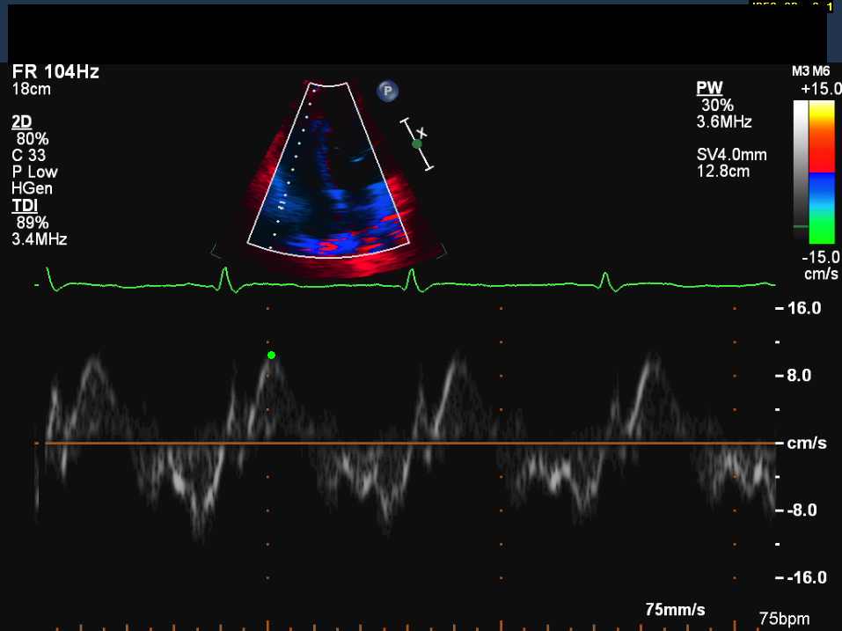Click the orange Doppler baseline line

(405, 443)
